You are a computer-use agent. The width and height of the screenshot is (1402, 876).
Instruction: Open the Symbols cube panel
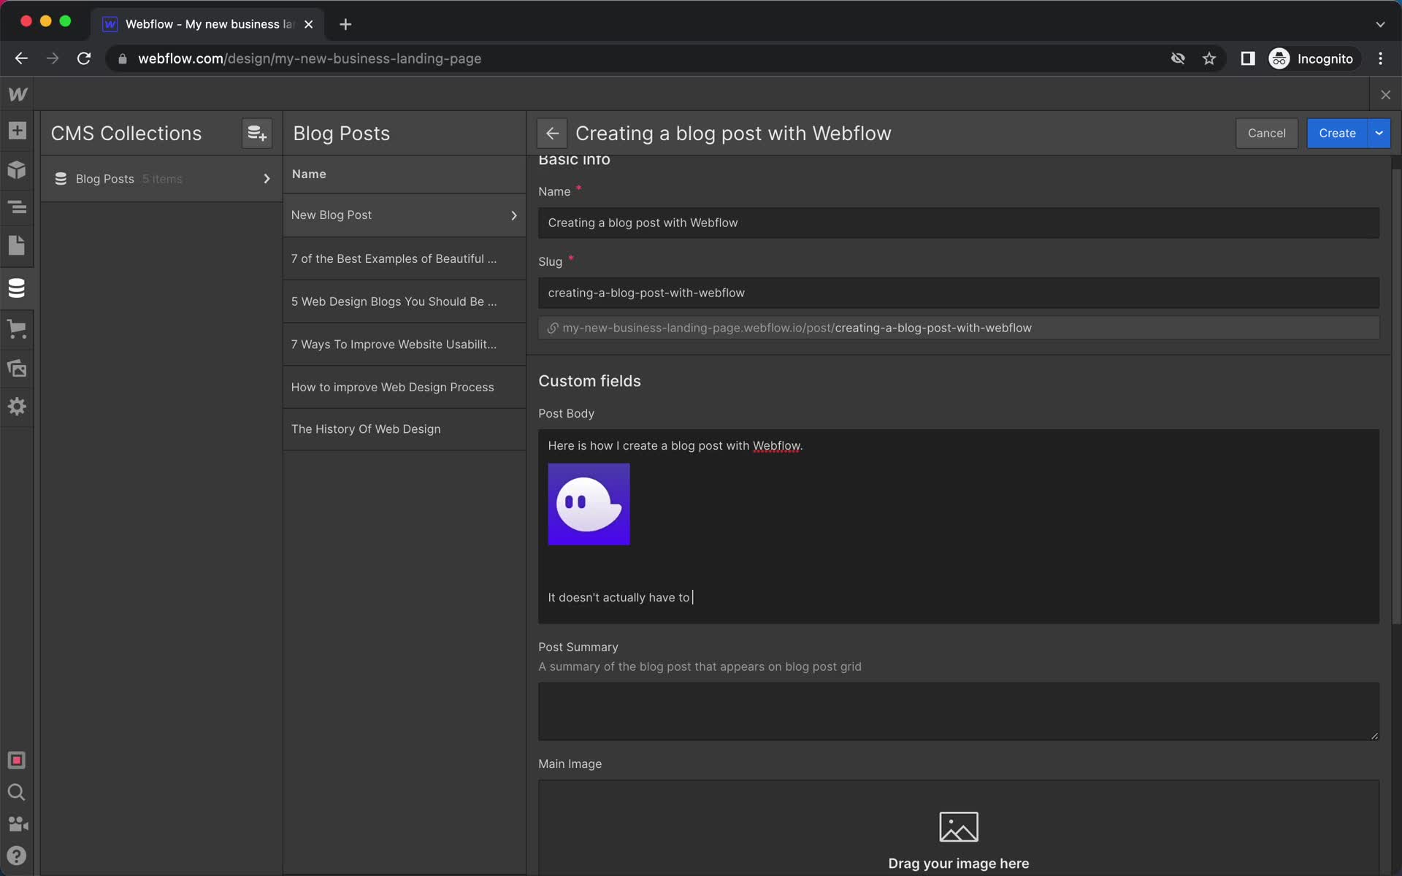17,169
